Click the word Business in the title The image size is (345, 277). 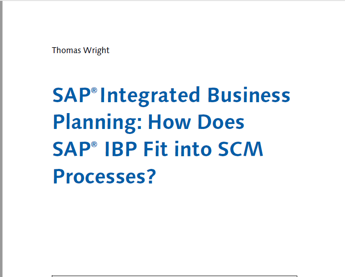(249, 95)
